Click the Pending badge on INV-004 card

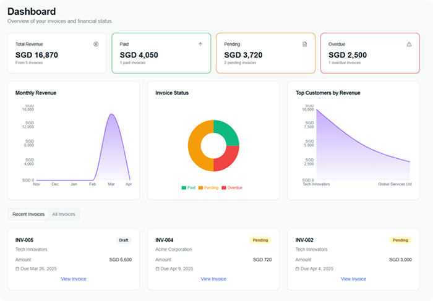[260, 240]
